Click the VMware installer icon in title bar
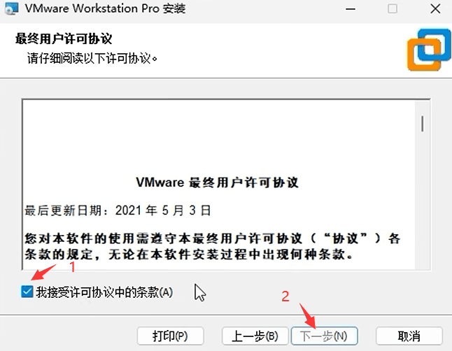452x351 pixels. (11, 8)
